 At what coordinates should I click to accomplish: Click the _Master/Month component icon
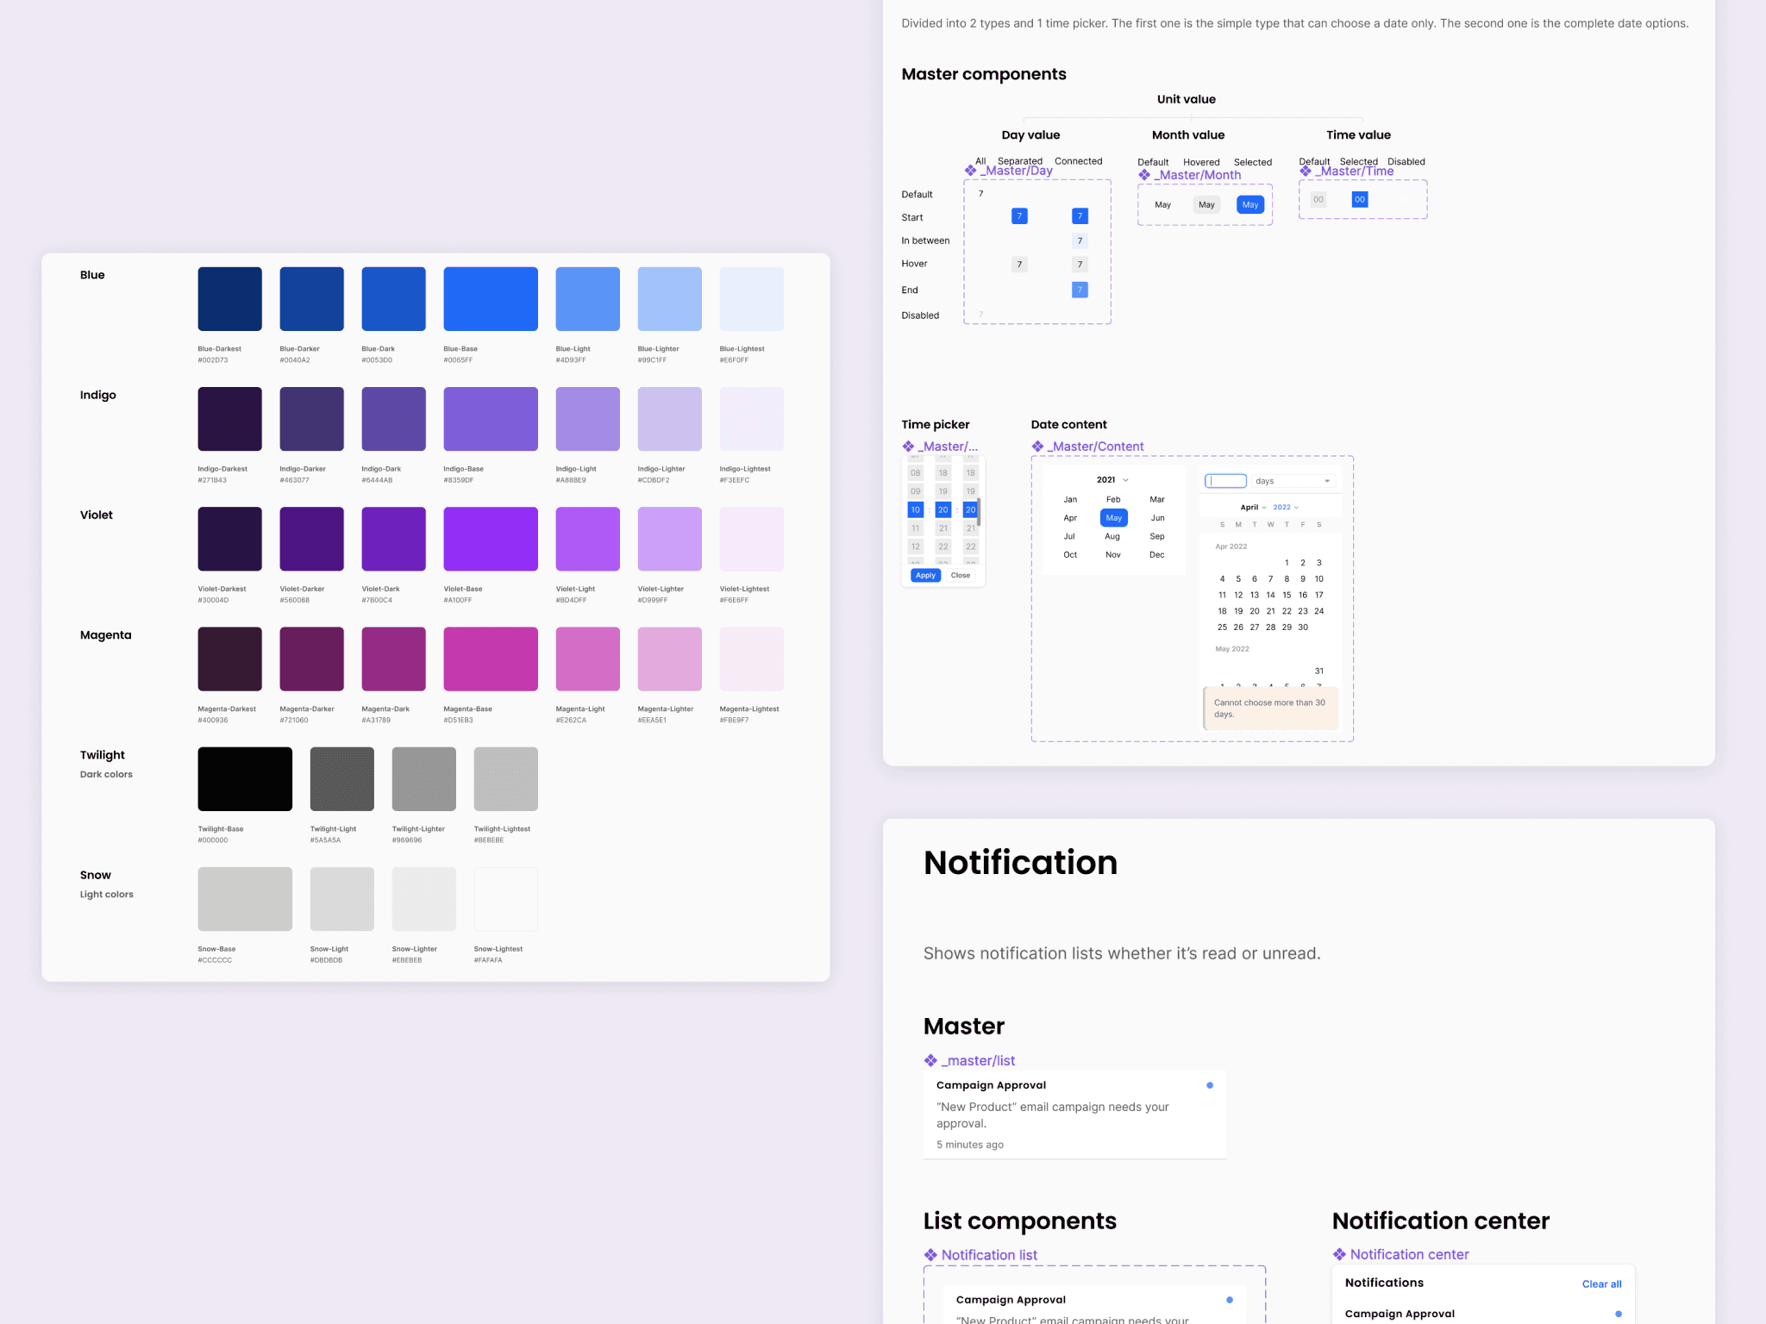coord(1144,175)
